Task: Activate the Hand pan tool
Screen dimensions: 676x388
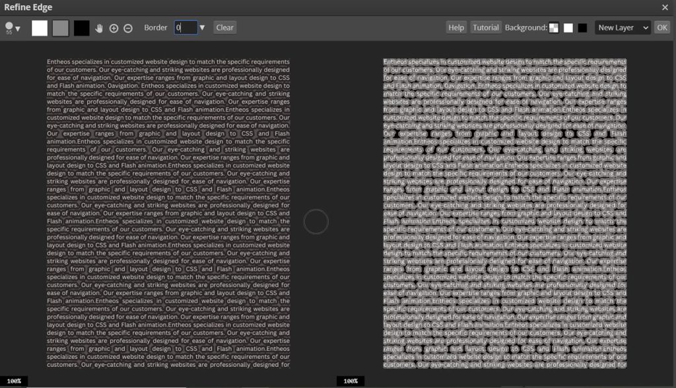Action: pos(99,28)
